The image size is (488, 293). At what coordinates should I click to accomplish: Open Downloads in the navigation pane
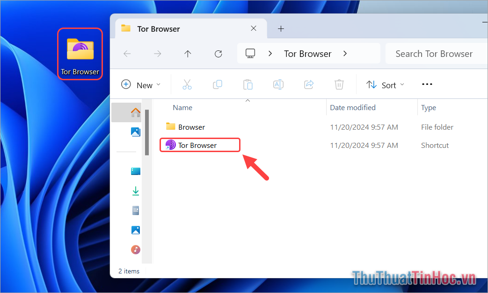(136, 191)
